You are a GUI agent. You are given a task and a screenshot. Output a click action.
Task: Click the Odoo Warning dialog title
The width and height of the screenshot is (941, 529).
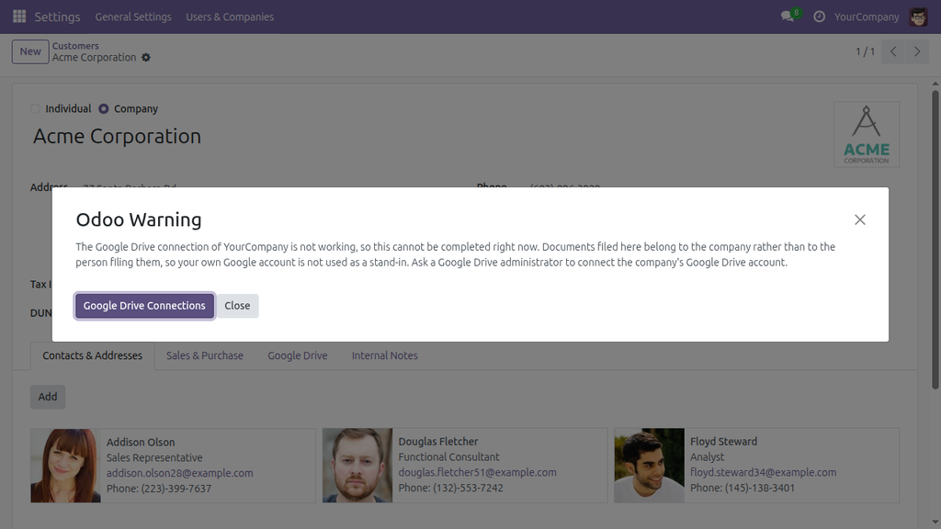point(139,219)
